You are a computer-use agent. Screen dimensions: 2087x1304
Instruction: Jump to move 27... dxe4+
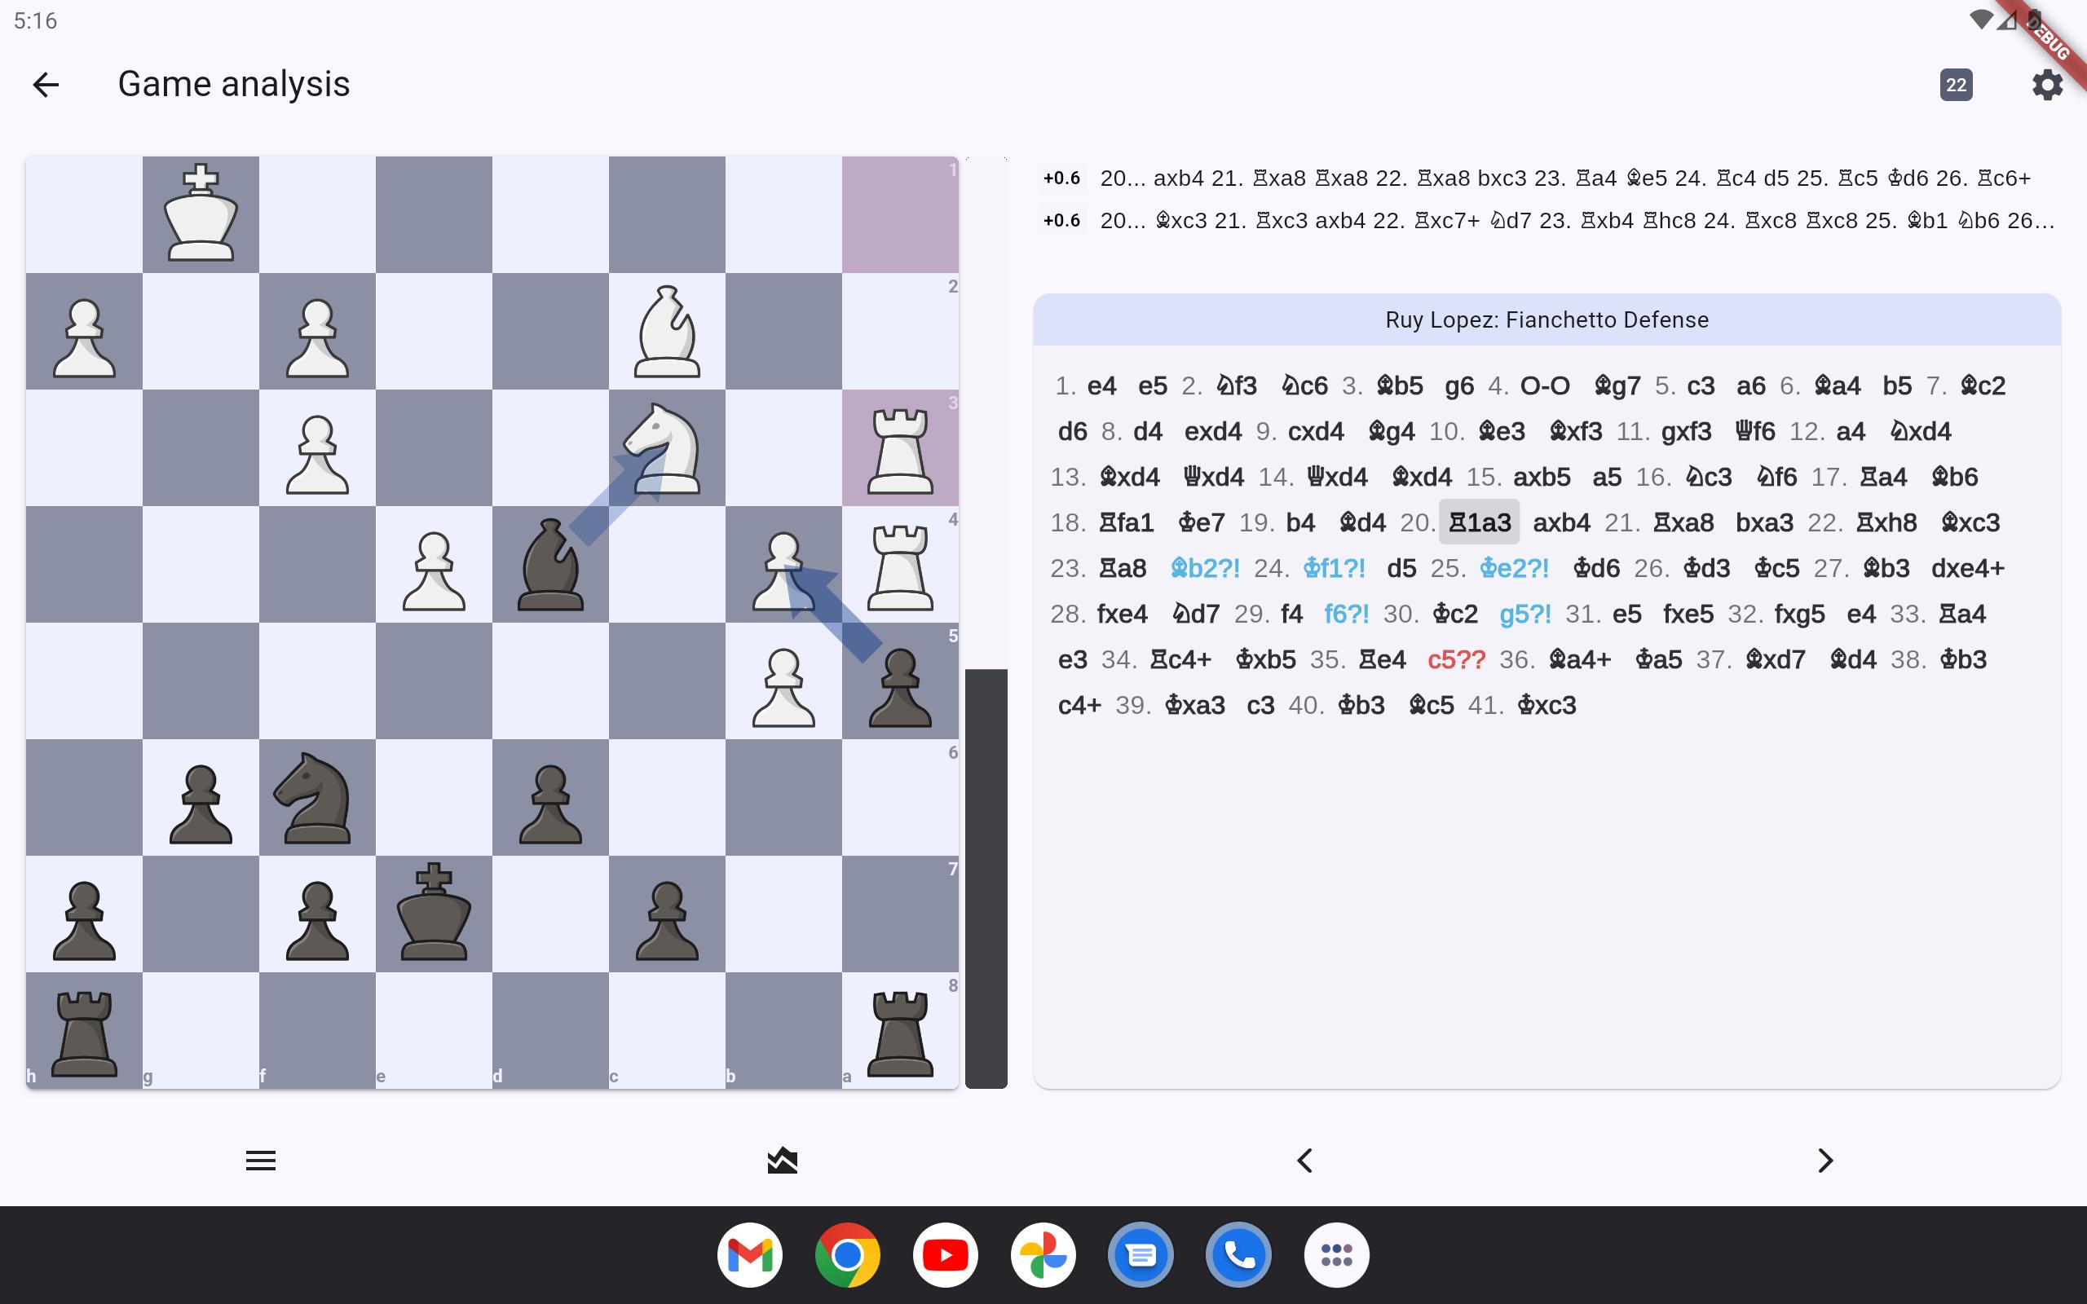point(1968,568)
